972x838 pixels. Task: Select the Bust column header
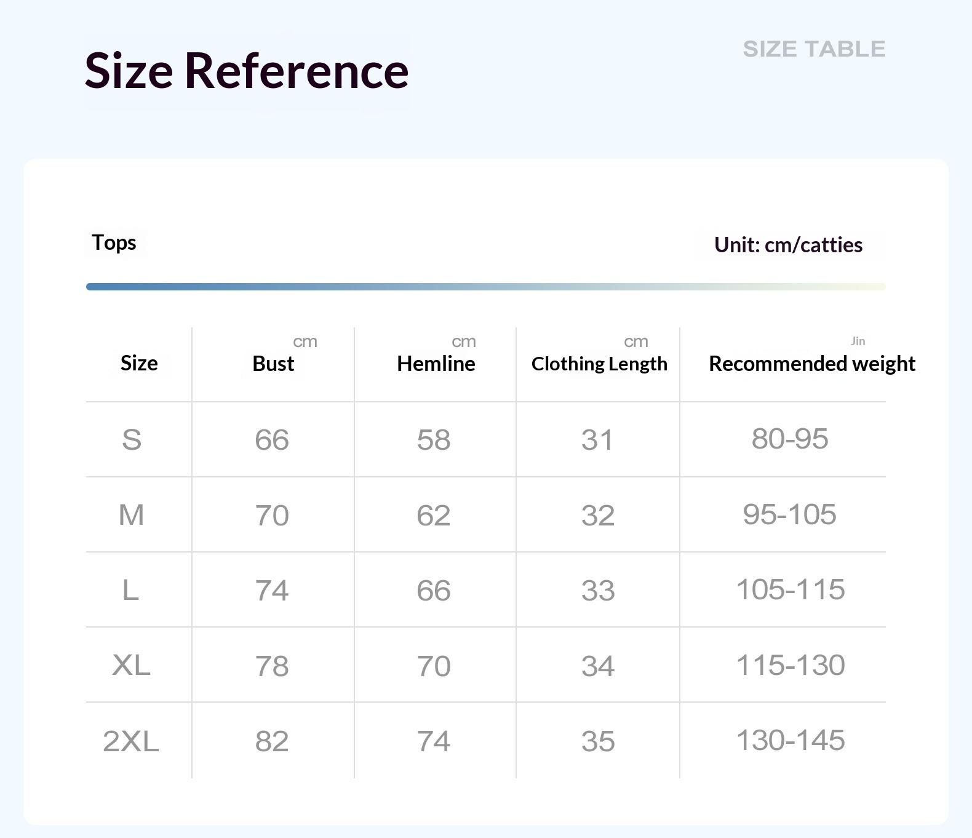pos(273,364)
